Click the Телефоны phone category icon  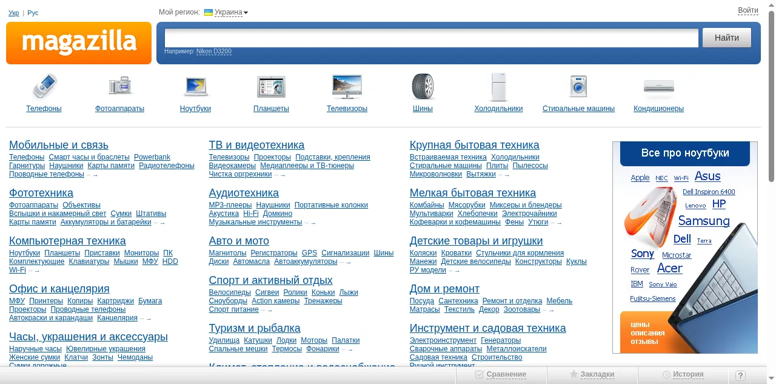[x=44, y=86]
